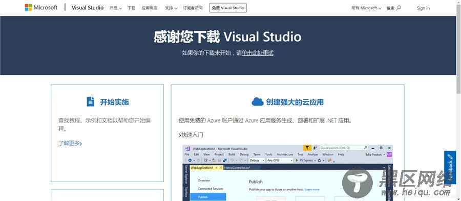Screen dimensions: 461x201
Task: Click the Learn more link under Publish
Action: 312,189
